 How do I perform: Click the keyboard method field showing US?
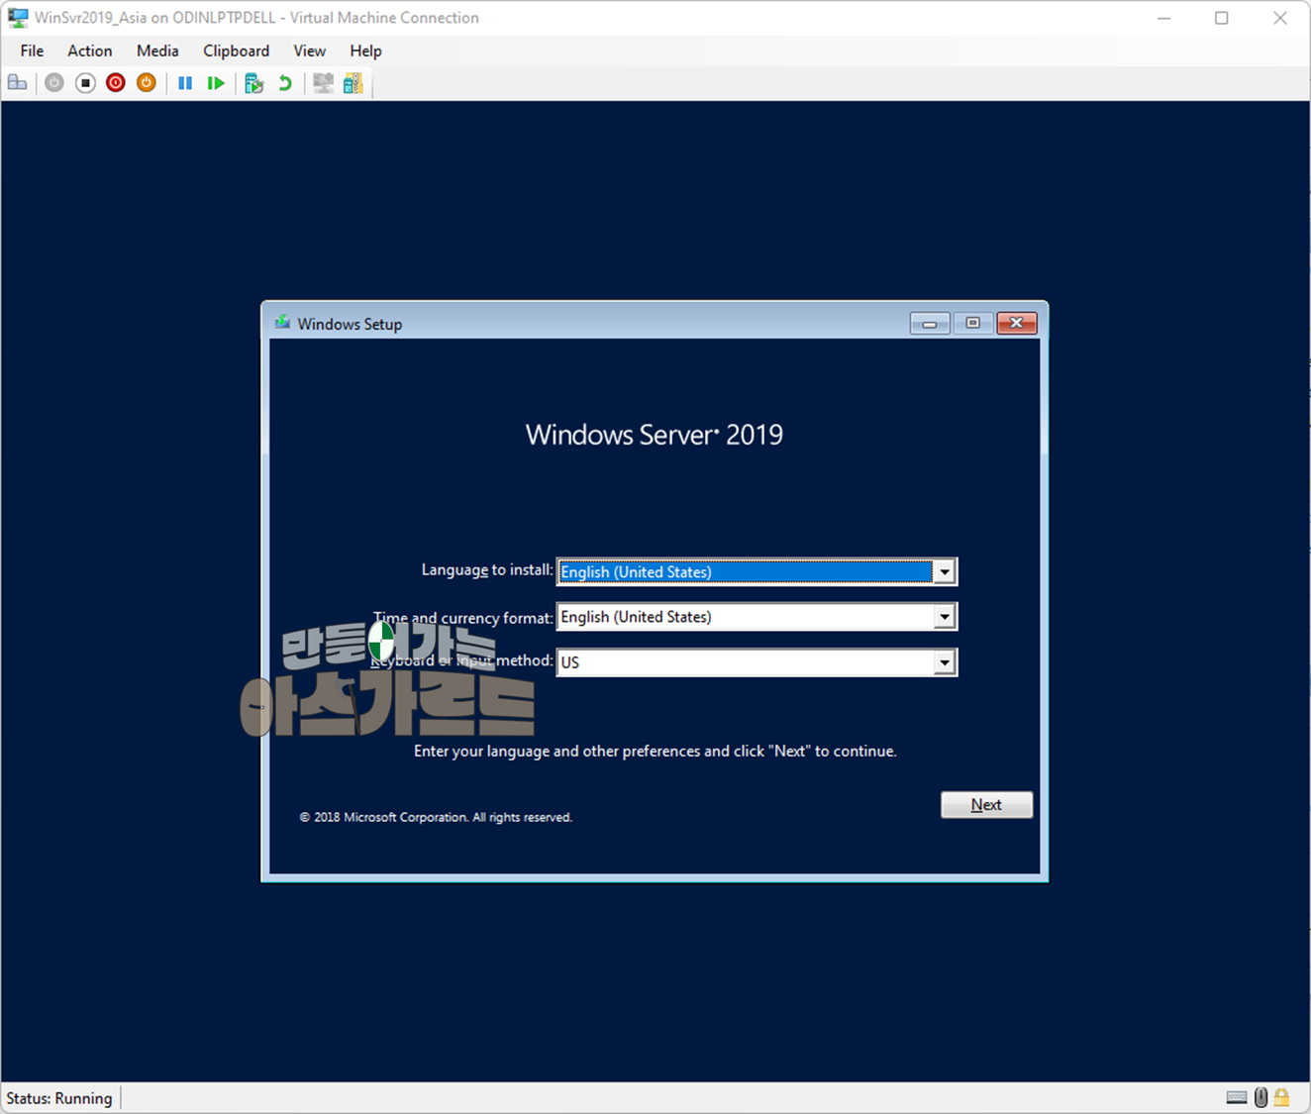[x=756, y=662]
